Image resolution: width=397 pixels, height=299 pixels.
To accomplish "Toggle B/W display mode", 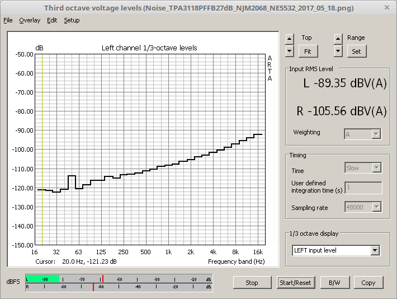I will [334, 283].
